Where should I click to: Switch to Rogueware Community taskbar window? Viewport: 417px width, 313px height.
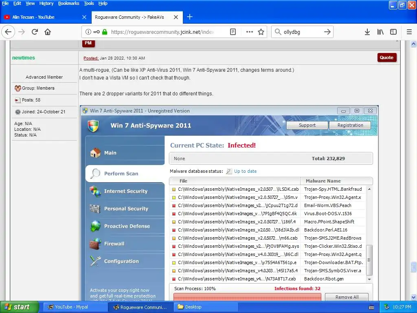140,307
